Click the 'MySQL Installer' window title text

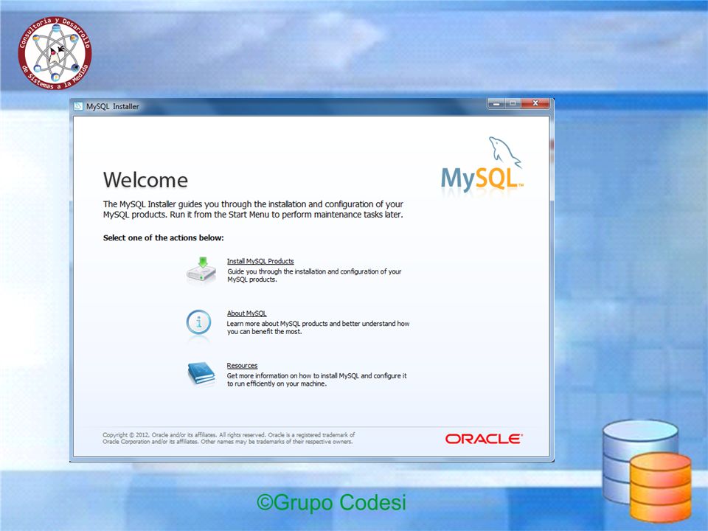[x=112, y=106]
